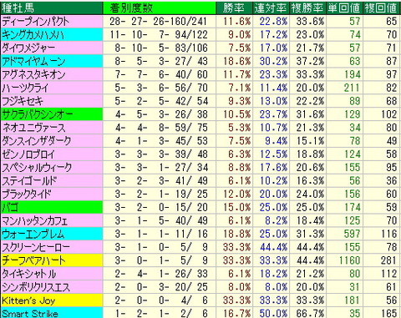This screenshot has height=318, width=401.
Task: Select the サクラバクシンオー sire name
Action: click(37, 114)
